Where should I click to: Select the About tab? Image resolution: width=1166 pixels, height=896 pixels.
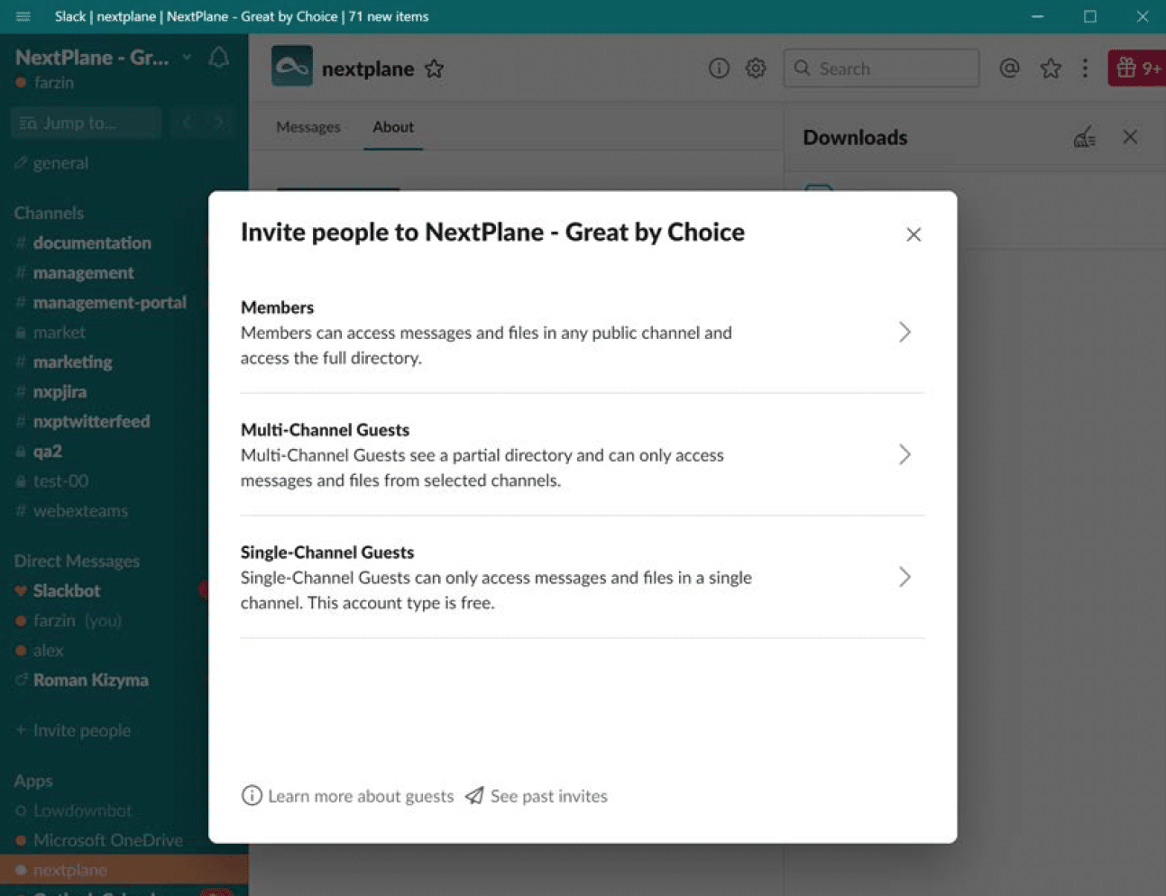click(392, 127)
